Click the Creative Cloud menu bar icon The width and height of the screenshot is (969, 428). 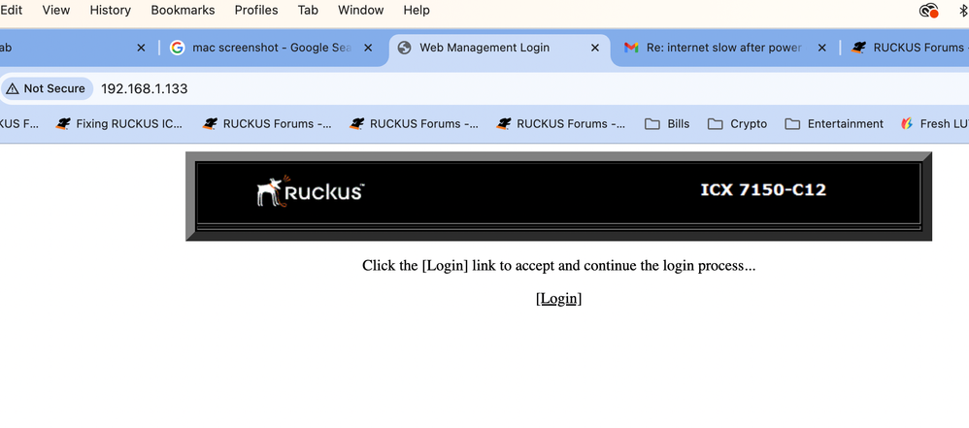(928, 11)
